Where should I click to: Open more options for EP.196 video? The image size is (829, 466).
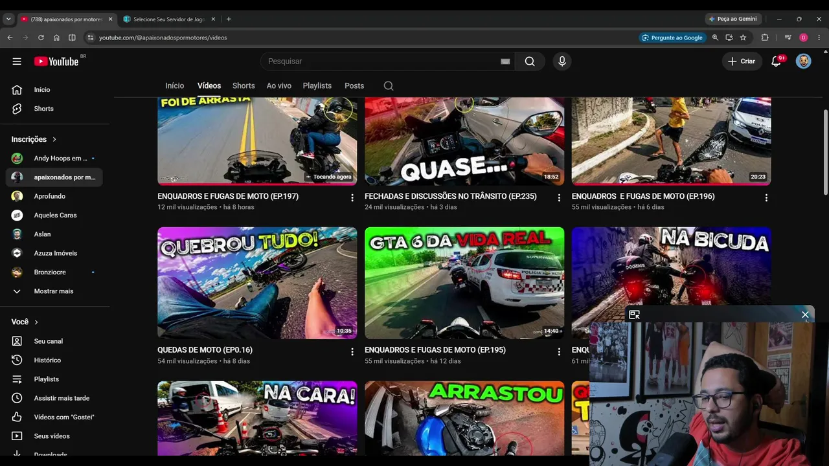click(x=766, y=197)
